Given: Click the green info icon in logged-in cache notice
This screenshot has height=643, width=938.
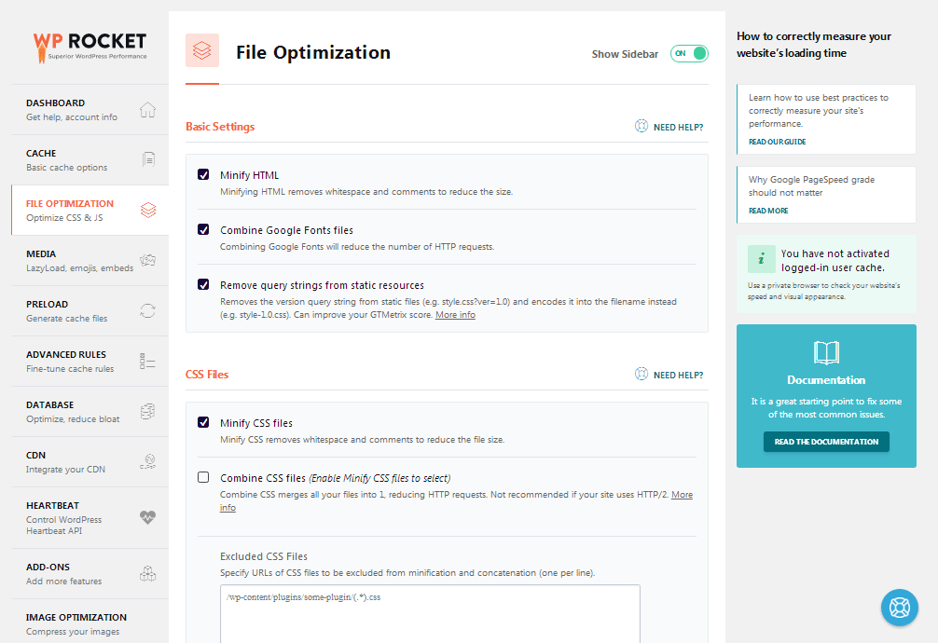Looking at the screenshot, I should coord(762,259).
